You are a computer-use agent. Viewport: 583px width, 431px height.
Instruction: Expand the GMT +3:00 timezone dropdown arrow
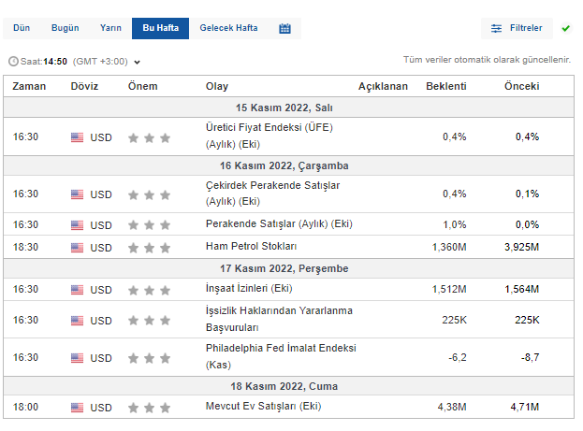coord(138,63)
